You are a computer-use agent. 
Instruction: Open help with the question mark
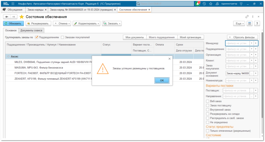[257, 23]
